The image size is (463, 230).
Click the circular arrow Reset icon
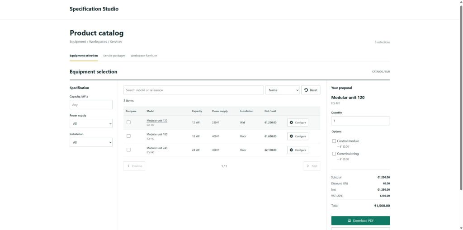306,90
